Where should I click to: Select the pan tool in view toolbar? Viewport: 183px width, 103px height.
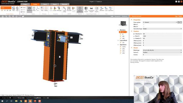click(13, 16)
